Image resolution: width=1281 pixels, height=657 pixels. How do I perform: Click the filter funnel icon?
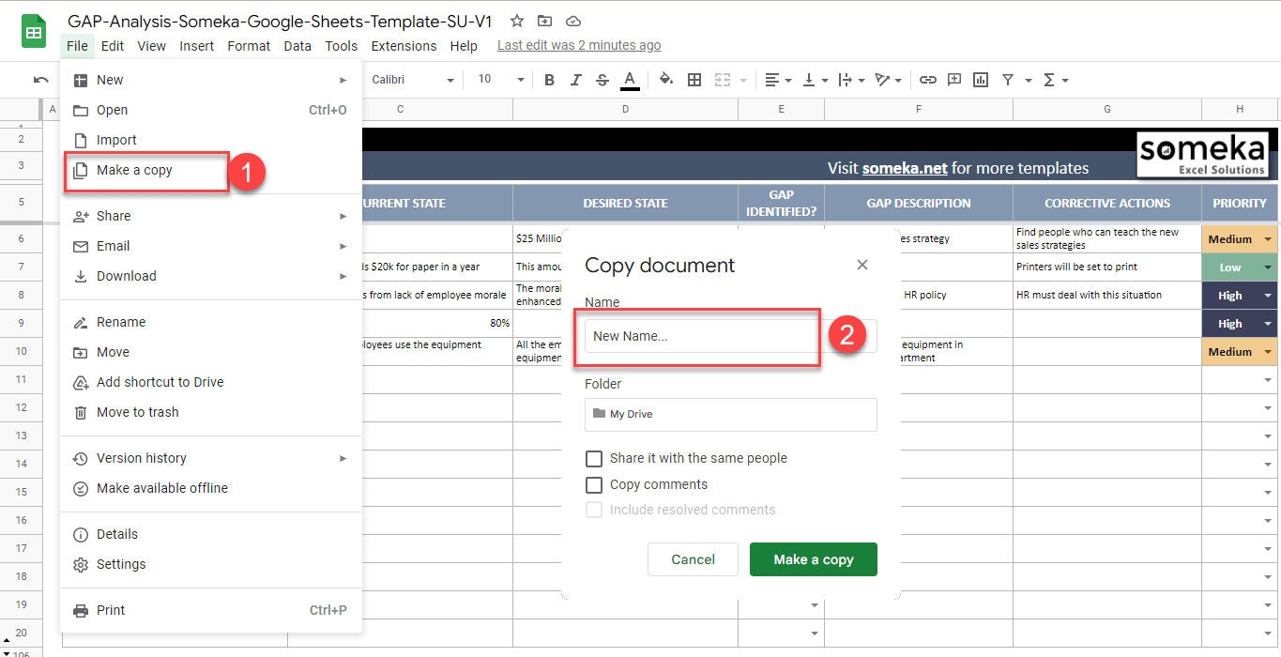pos(1008,80)
